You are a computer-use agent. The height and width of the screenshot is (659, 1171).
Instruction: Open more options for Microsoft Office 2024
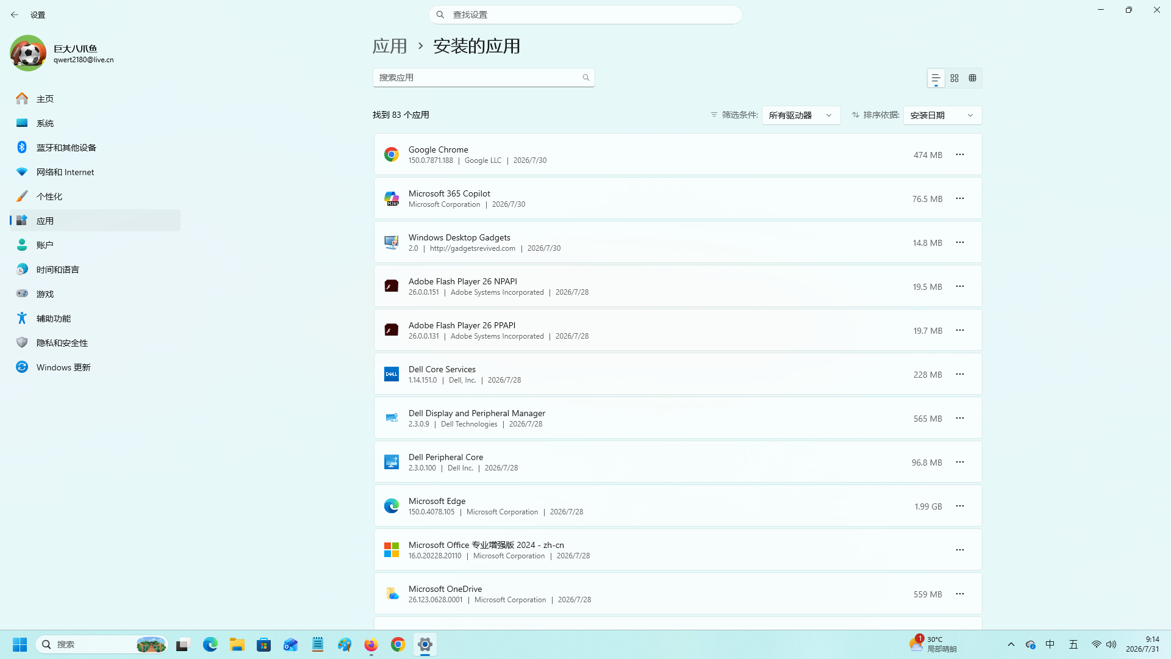pos(960,550)
